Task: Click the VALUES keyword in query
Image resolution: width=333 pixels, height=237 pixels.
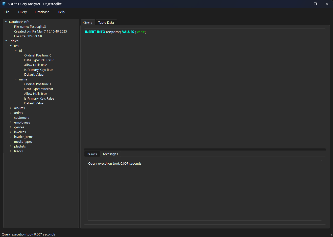Action: click(128, 32)
